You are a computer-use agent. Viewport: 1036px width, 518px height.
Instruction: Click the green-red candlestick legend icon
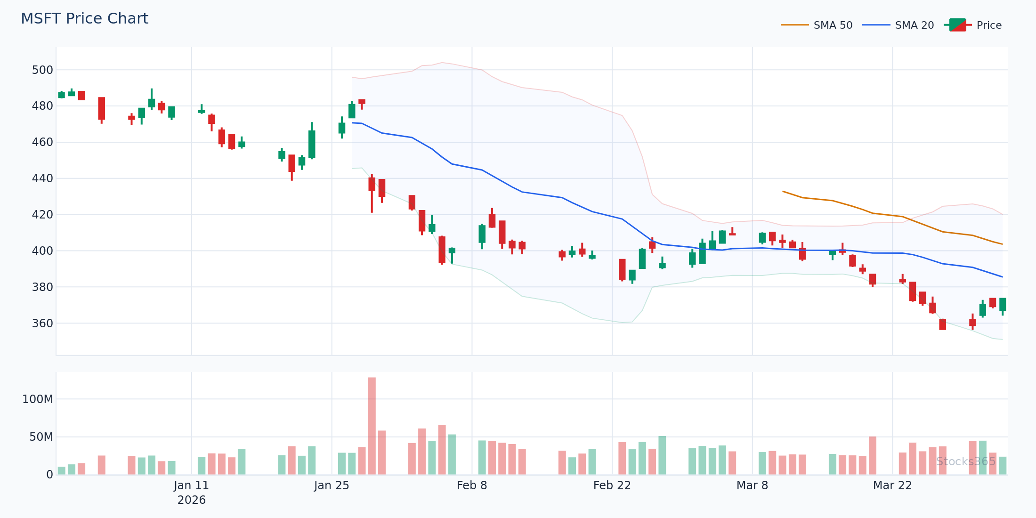pos(958,25)
